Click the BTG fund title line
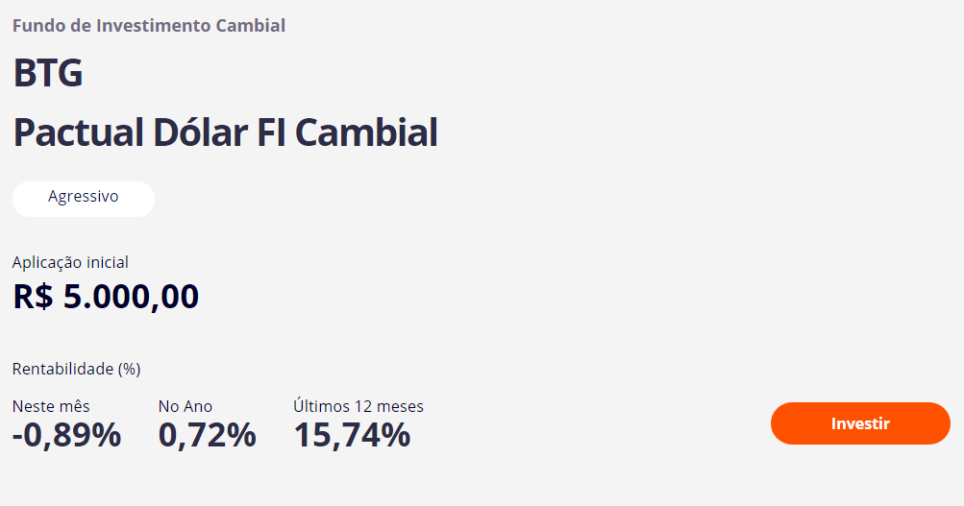 tap(48, 74)
